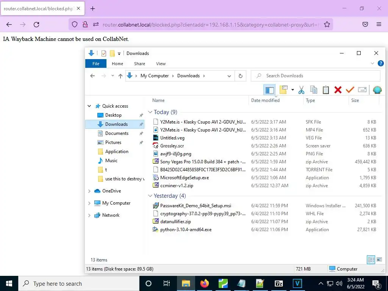
Task: Open Vegas Pro from the taskbar
Action: click(297, 283)
